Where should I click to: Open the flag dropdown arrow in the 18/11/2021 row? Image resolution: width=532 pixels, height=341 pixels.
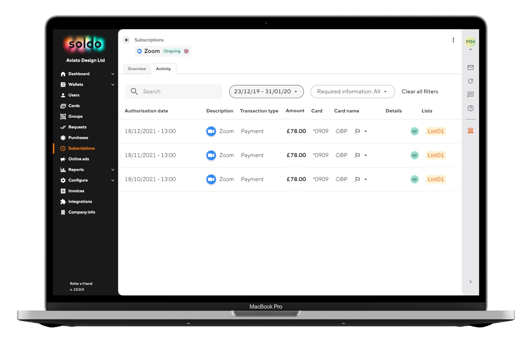coord(366,156)
